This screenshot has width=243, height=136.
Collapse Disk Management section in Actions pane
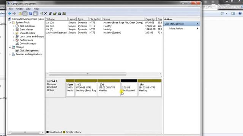197,24
